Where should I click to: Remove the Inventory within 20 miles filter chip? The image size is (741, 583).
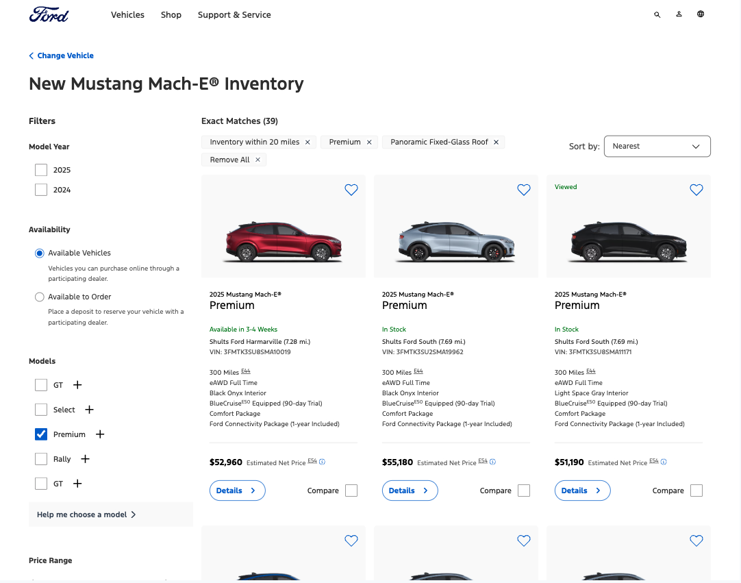[307, 142]
